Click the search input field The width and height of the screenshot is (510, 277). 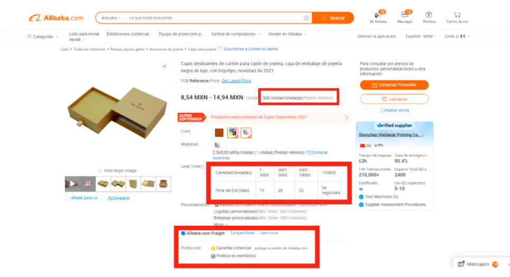215,18
